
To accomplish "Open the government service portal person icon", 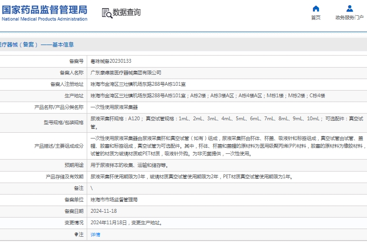I will point(349,9).
